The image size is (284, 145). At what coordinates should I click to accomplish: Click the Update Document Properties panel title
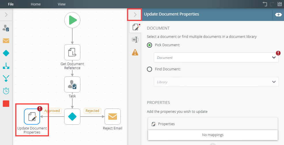pos(171,14)
